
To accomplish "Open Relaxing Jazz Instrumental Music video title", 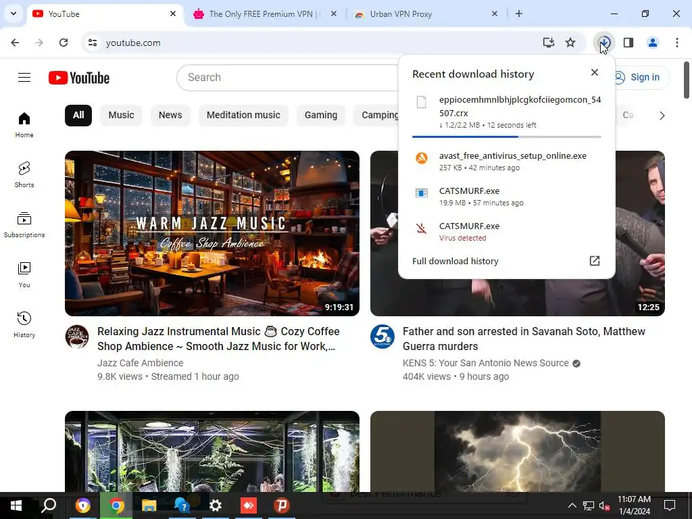I will point(218,339).
